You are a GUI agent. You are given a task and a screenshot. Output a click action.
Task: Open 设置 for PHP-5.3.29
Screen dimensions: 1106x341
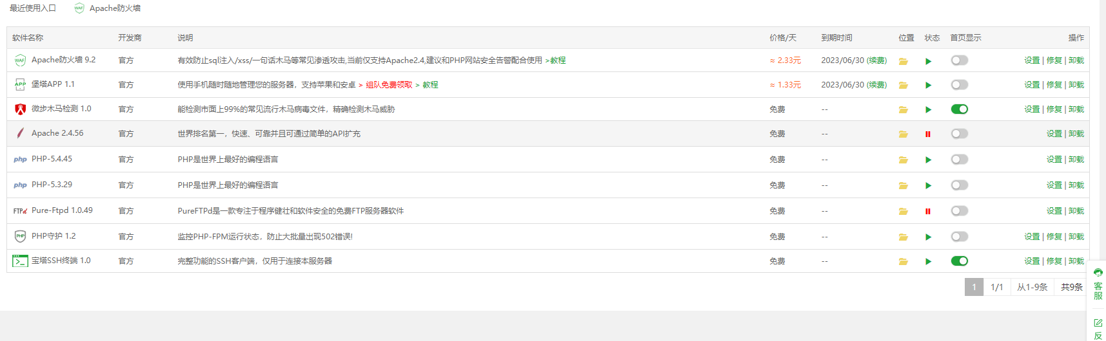pos(1054,185)
